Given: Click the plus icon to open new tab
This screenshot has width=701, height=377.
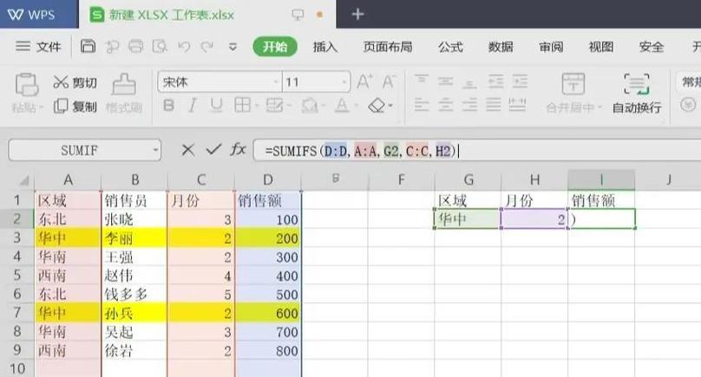Looking at the screenshot, I should 357,14.
